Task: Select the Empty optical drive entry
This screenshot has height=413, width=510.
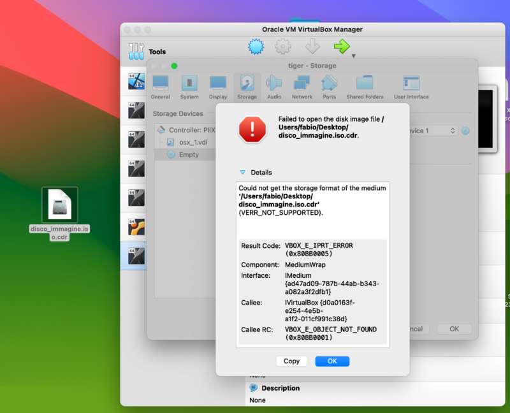Action: pyautogui.click(x=186, y=154)
